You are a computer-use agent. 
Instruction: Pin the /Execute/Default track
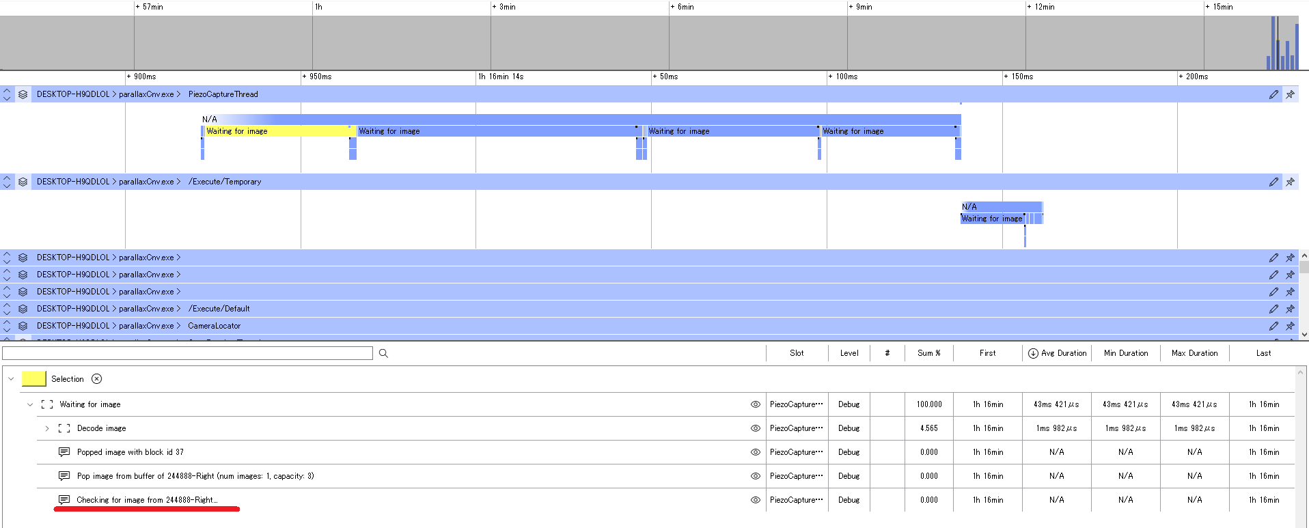(1290, 309)
